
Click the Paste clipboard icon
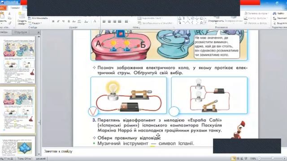pos(3,15)
